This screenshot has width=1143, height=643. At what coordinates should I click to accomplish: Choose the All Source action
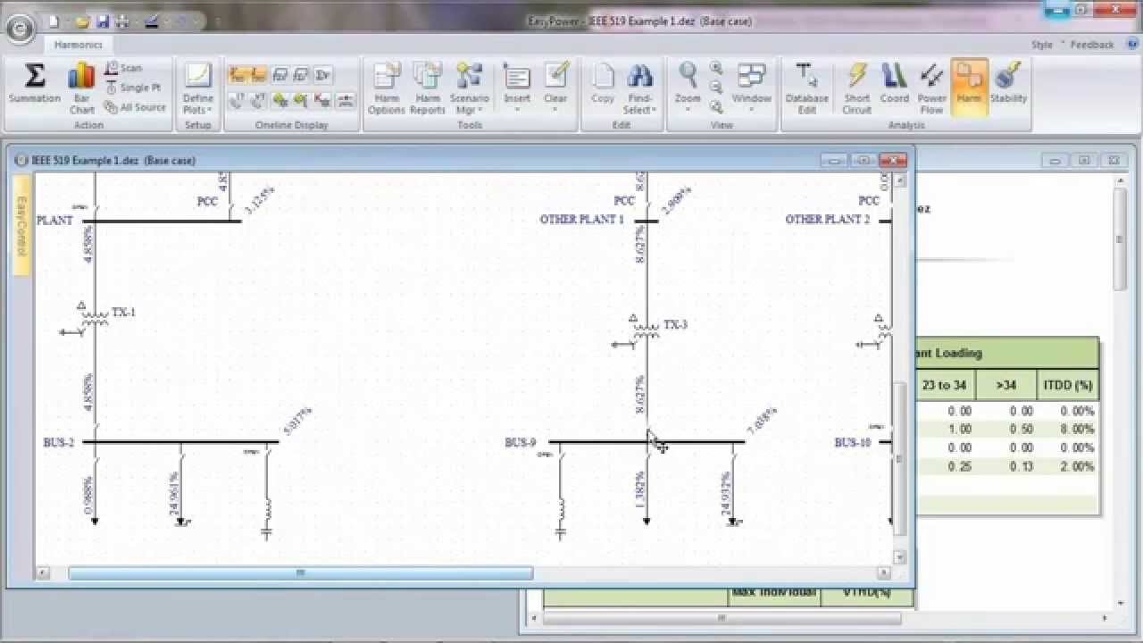tap(135, 107)
